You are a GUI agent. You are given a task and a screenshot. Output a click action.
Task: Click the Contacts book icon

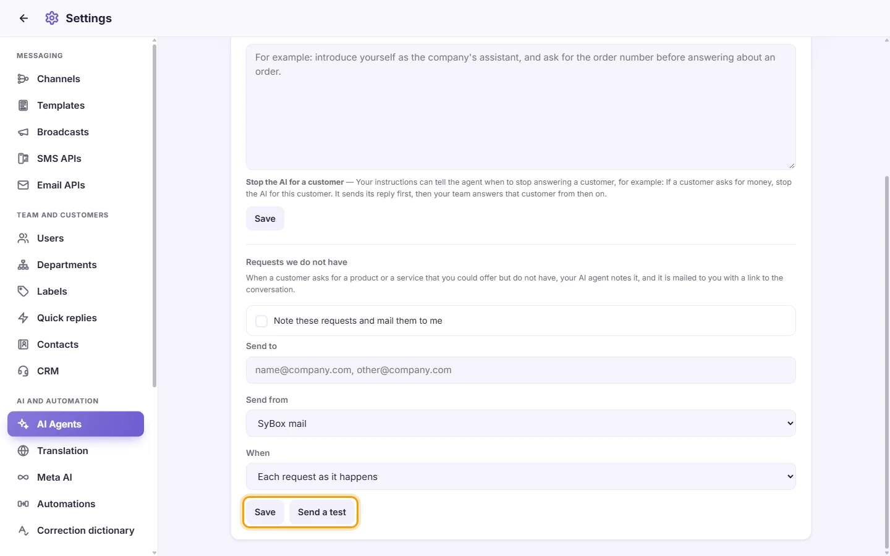click(23, 345)
